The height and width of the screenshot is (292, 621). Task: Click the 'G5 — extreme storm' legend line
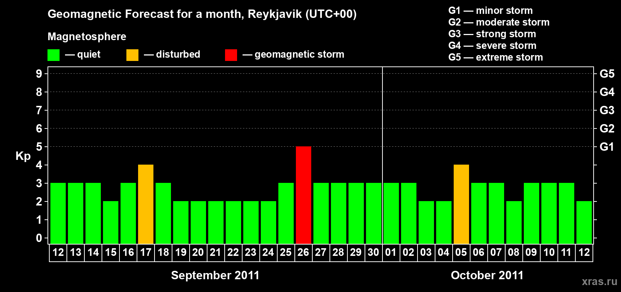496,57
